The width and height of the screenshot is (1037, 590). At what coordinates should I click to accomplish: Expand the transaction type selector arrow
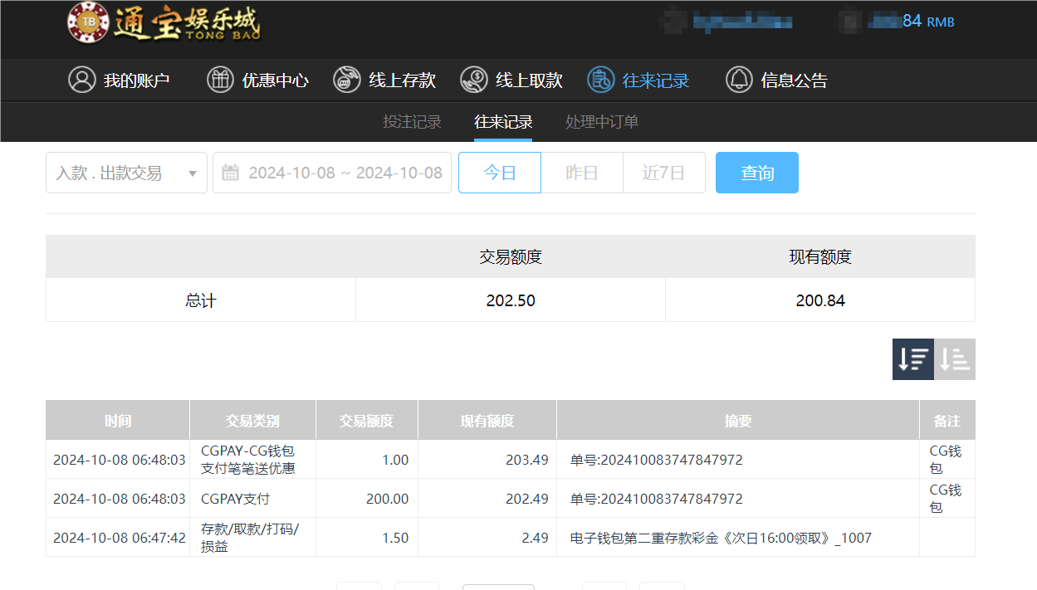[x=193, y=173]
